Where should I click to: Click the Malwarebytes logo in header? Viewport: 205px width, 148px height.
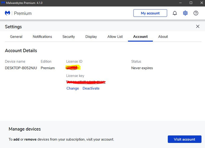(7, 13)
